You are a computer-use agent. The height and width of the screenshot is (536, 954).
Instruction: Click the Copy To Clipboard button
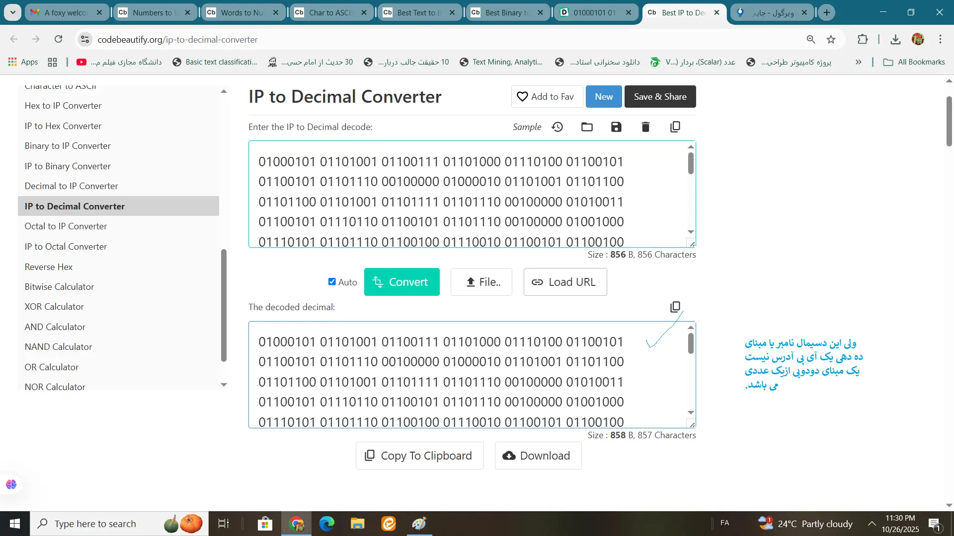(x=419, y=456)
